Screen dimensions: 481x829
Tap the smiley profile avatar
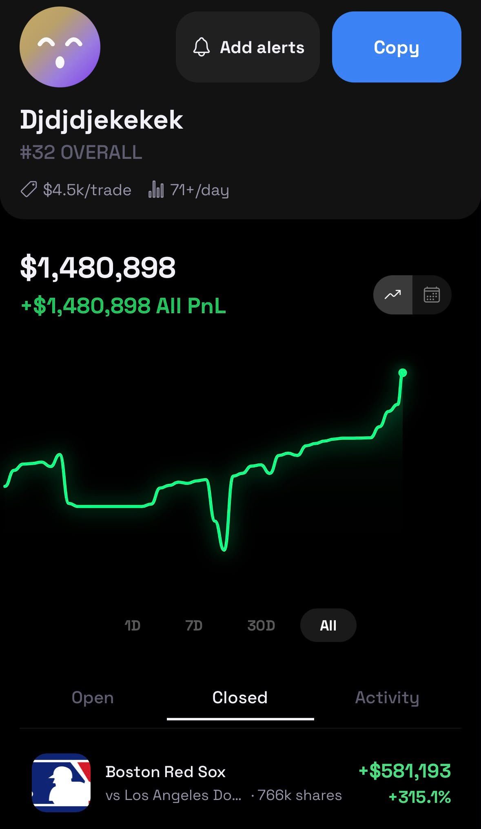point(60,47)
